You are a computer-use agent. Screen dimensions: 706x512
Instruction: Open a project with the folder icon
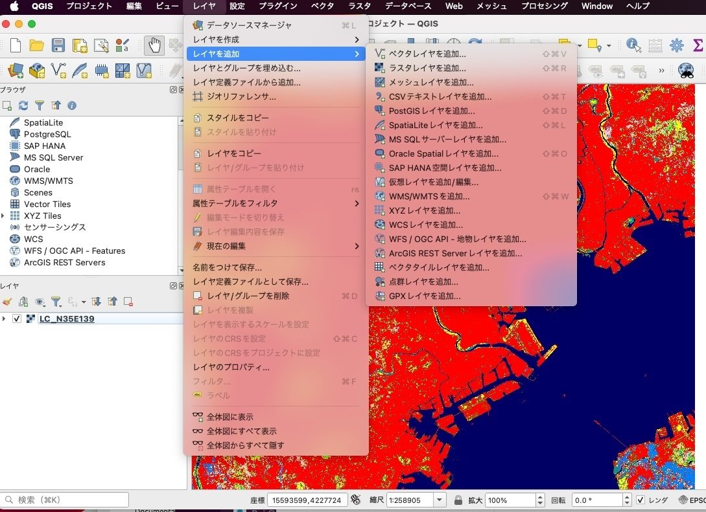click(36, 45)
